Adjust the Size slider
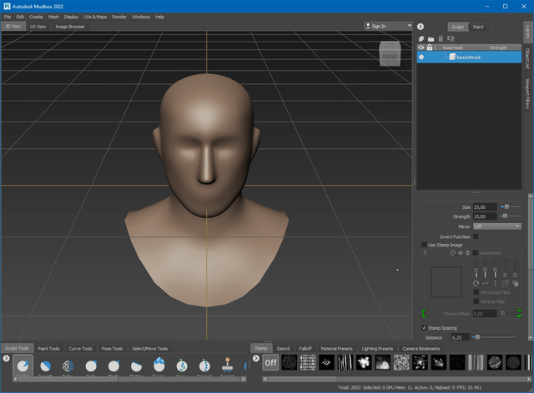The height and width of the screenshot is (393, 534). click(505, 206)
